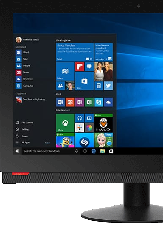The height and width of the screenshot is (231, 163).
Task: Launch the Flipboard tile
Action: tap(80, 67)
